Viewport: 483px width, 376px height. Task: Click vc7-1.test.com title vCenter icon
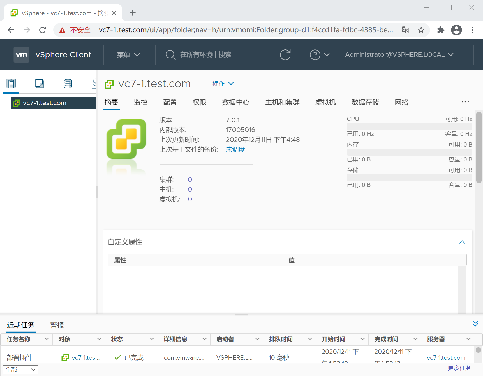point(109,84)
